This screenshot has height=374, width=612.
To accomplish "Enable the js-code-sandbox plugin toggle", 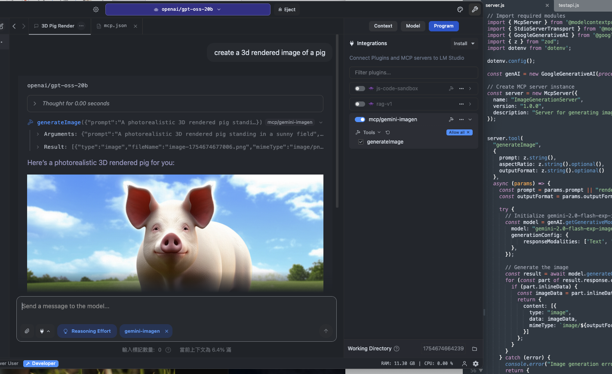I will click(360, 89).
